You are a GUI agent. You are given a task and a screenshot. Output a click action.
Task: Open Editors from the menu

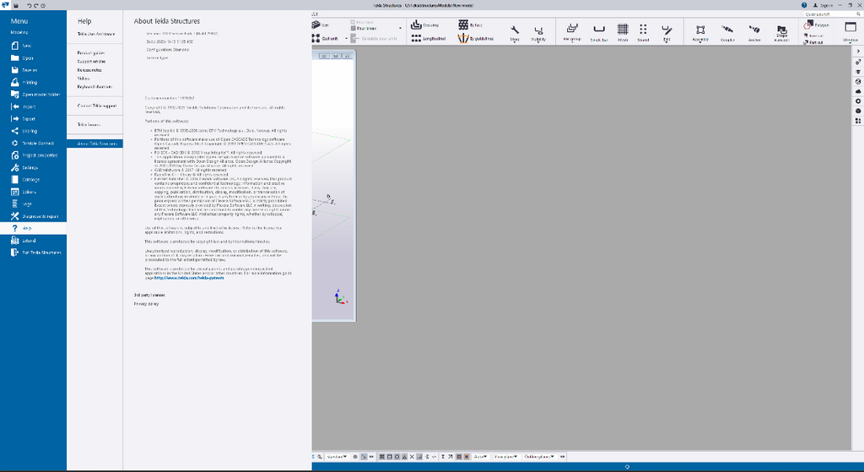(33, 192)
